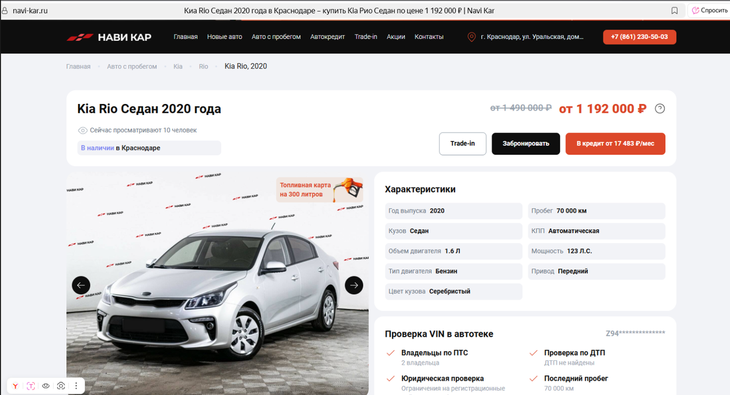Show next car photo with right arrow
Screen dimensions: 730x395
pos(354,285)
